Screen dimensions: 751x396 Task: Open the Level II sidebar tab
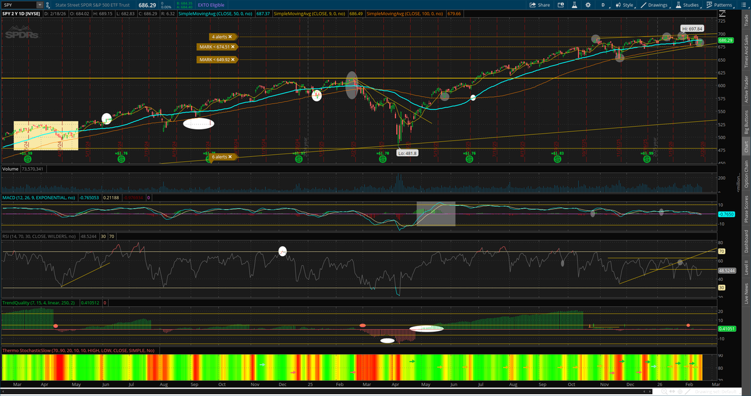745,268
